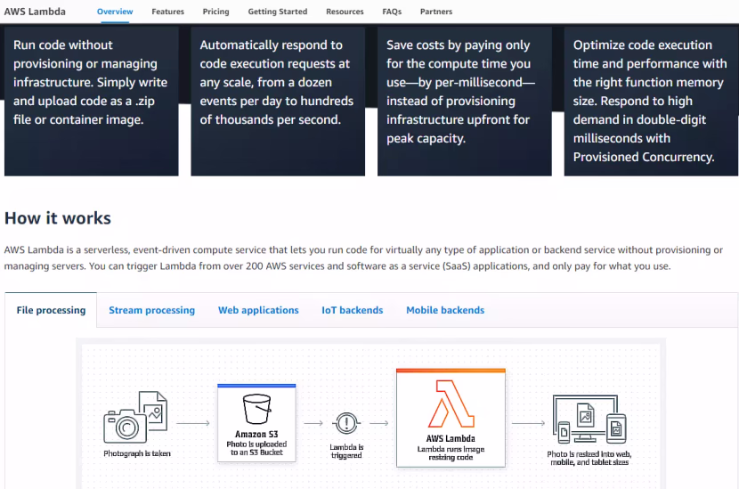Switch to the Stream processing tab

tap(151, 310)
